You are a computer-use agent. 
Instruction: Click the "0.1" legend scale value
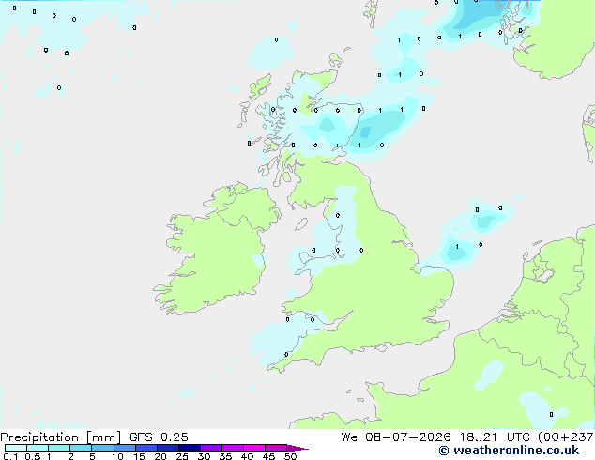(10, 456)
